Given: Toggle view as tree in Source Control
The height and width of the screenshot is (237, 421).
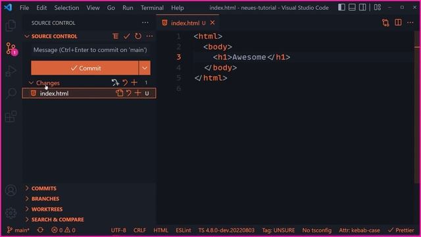Looking at the screenshot, I should coord(116,36).
